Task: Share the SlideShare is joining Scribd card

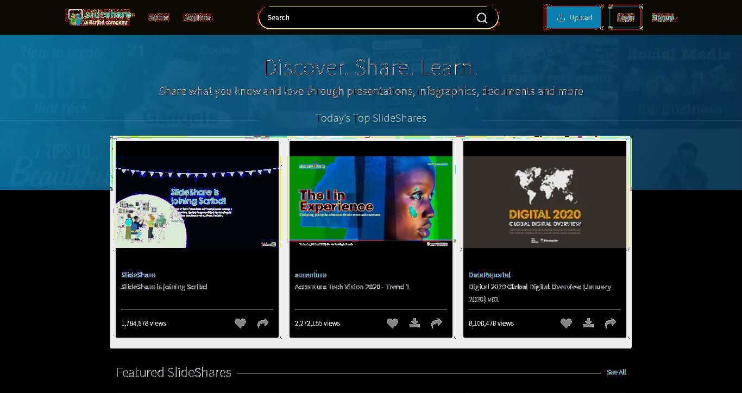Action: pyautogui.click(x=263, y=323)
